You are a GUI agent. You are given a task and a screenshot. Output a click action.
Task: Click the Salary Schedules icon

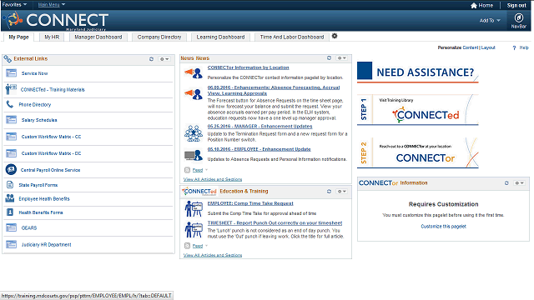11,120
